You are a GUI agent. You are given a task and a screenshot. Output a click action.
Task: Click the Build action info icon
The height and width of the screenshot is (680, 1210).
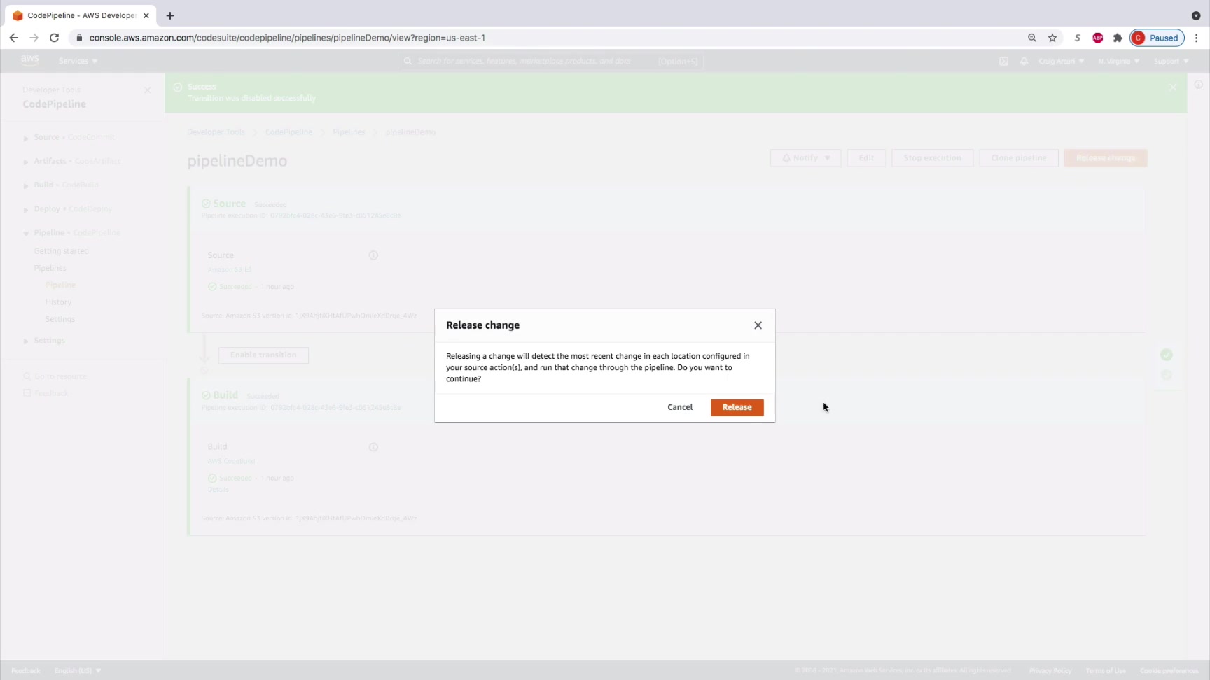373,447
